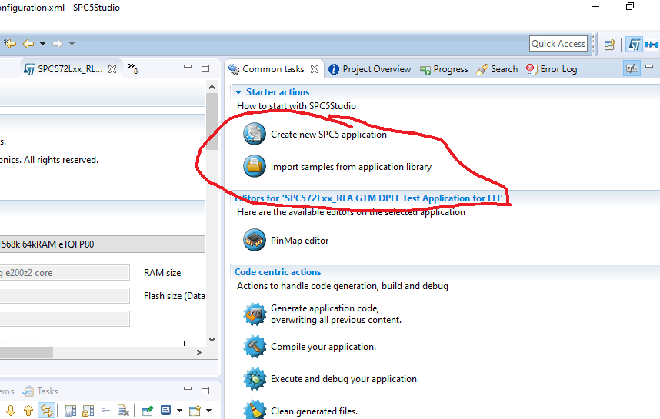Viewport: 660px width, 419px height.
Task: Click the open new console icon
Action: (195, 411)
